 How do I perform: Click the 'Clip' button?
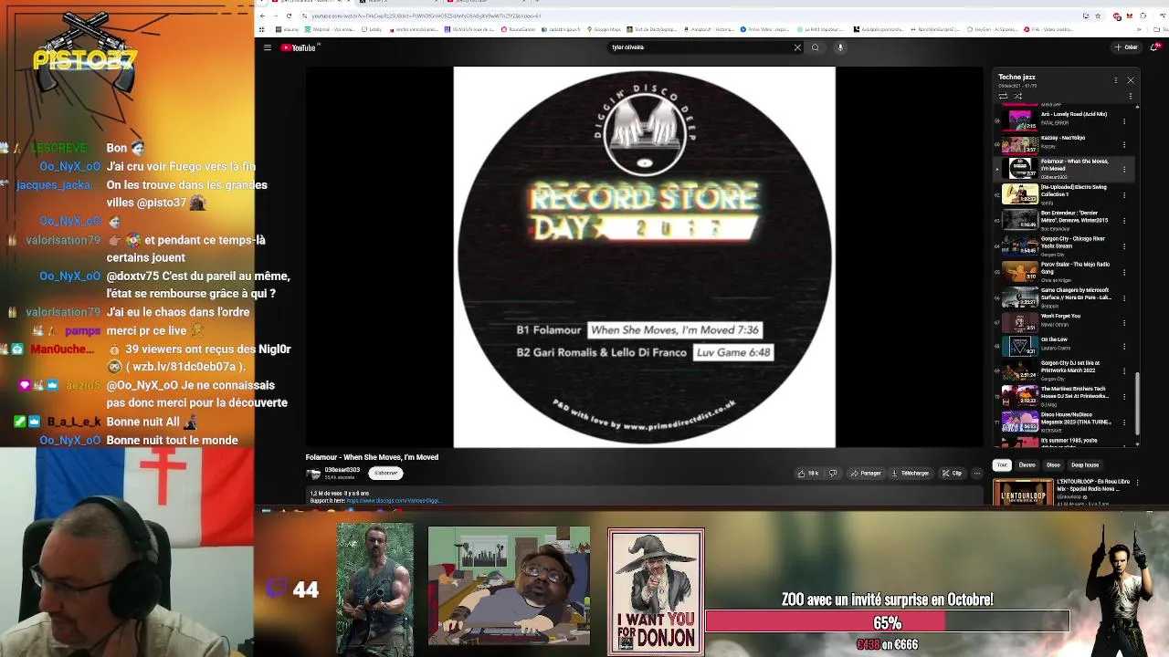click(953, 474)
